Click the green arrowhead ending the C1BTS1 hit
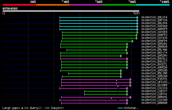 click(x=127, y=94)
